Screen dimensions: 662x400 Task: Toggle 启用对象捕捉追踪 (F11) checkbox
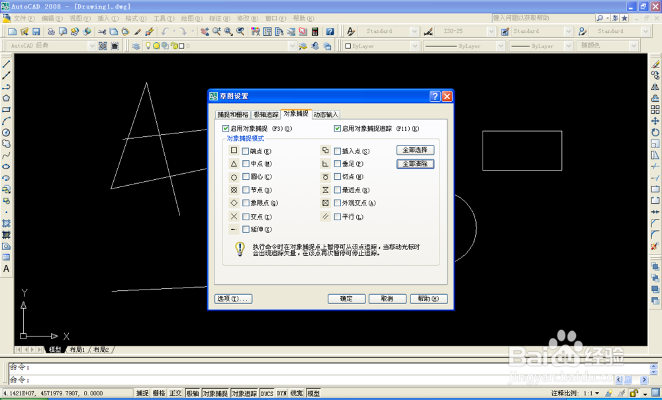pyautogui.click(x=337, y=128)
